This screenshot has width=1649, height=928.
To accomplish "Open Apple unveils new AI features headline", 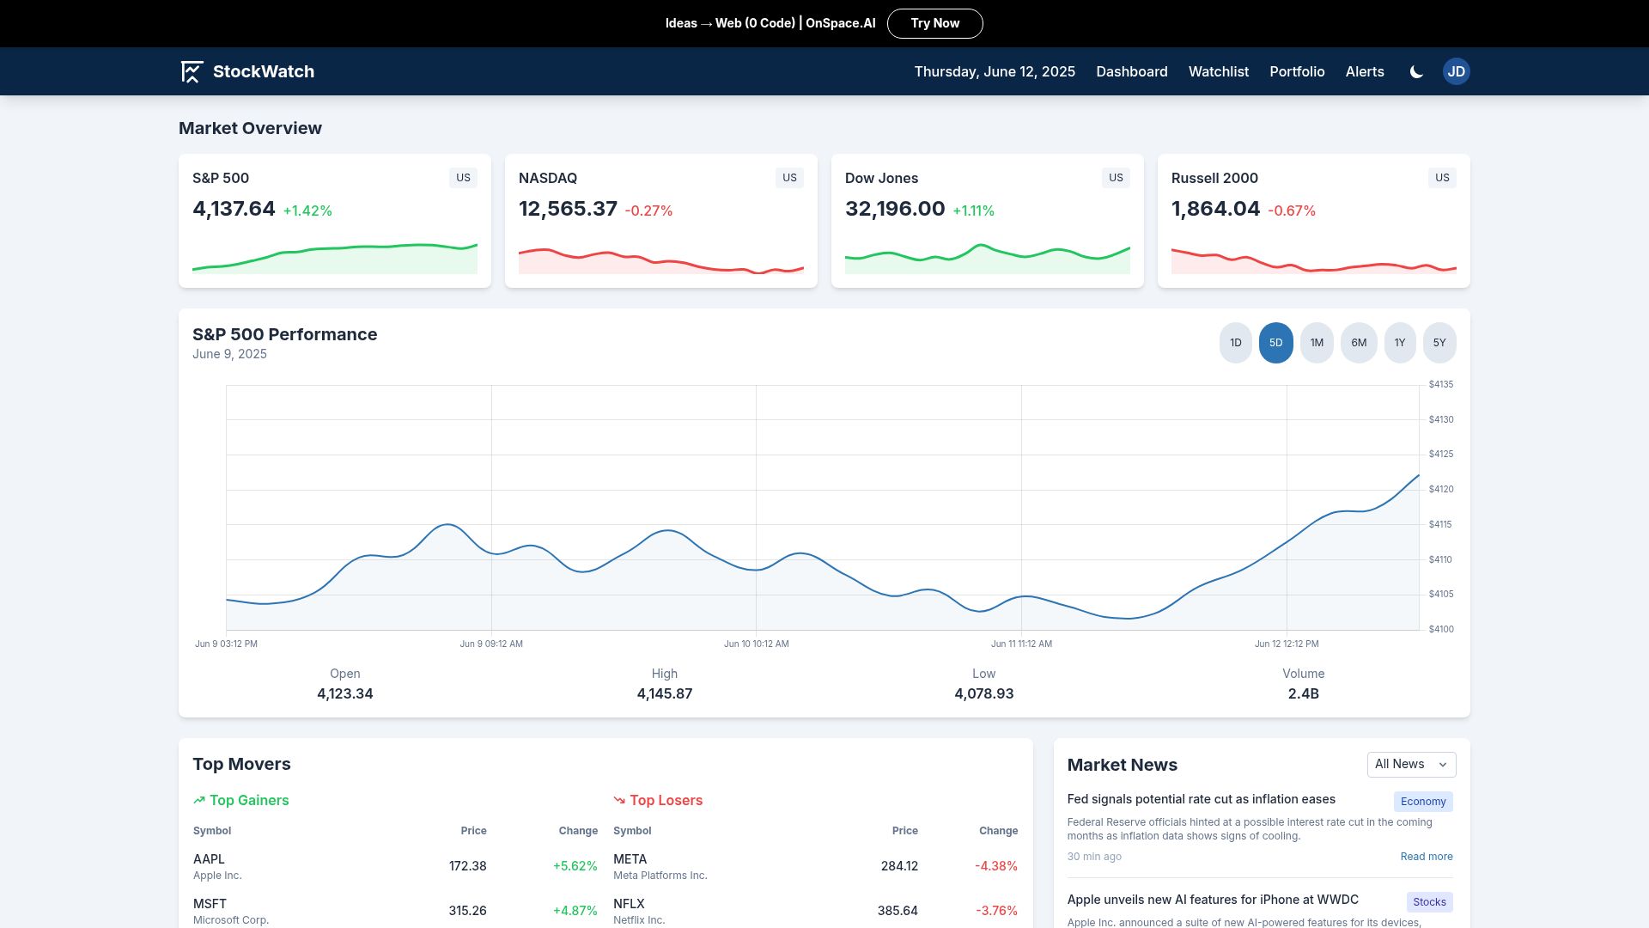I will pos(1213,900).
